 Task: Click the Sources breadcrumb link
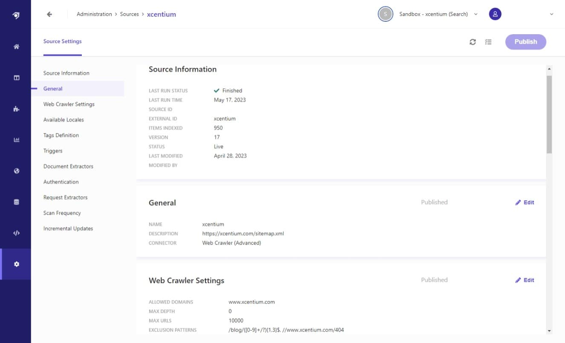click(130, 14)
